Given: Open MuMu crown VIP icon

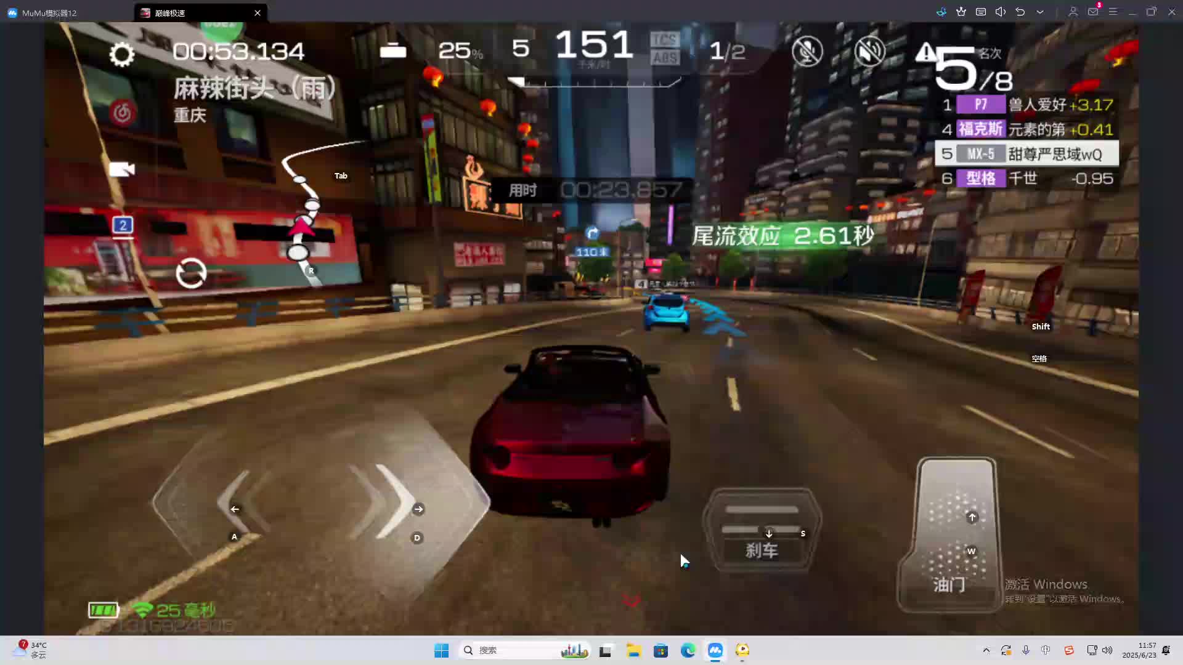Looking at the screenshot, I should click(x=961, y=12).
